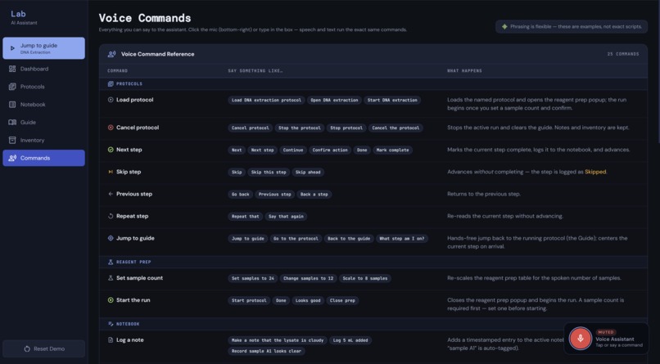The image size is (660, 364).
Task: Click the '25 COMMANDS' count label
Action: [623, 54]
